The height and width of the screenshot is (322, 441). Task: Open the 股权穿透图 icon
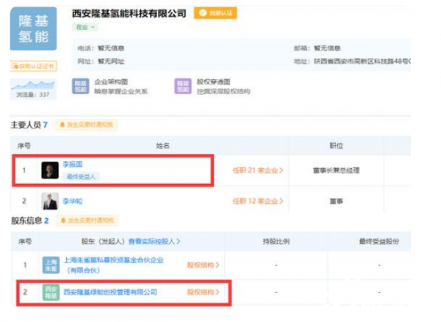[x=183, y=87]
